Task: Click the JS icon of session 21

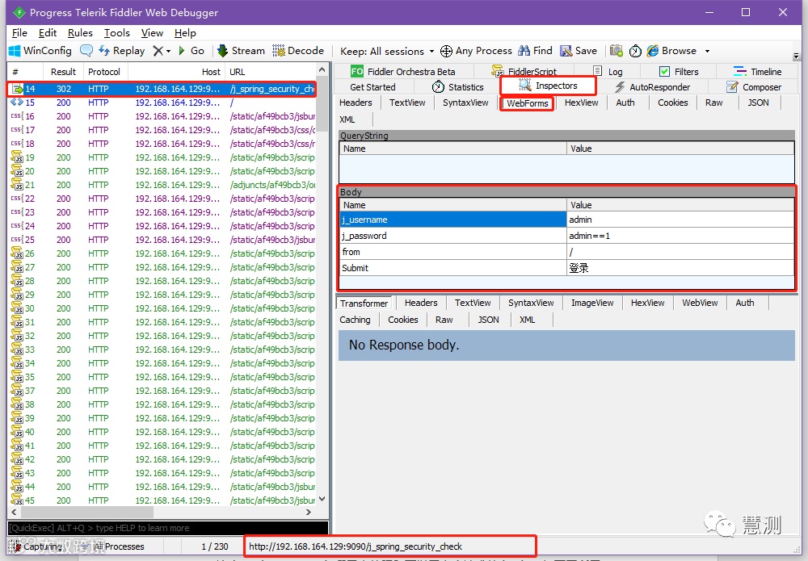Action: point(16,185)
